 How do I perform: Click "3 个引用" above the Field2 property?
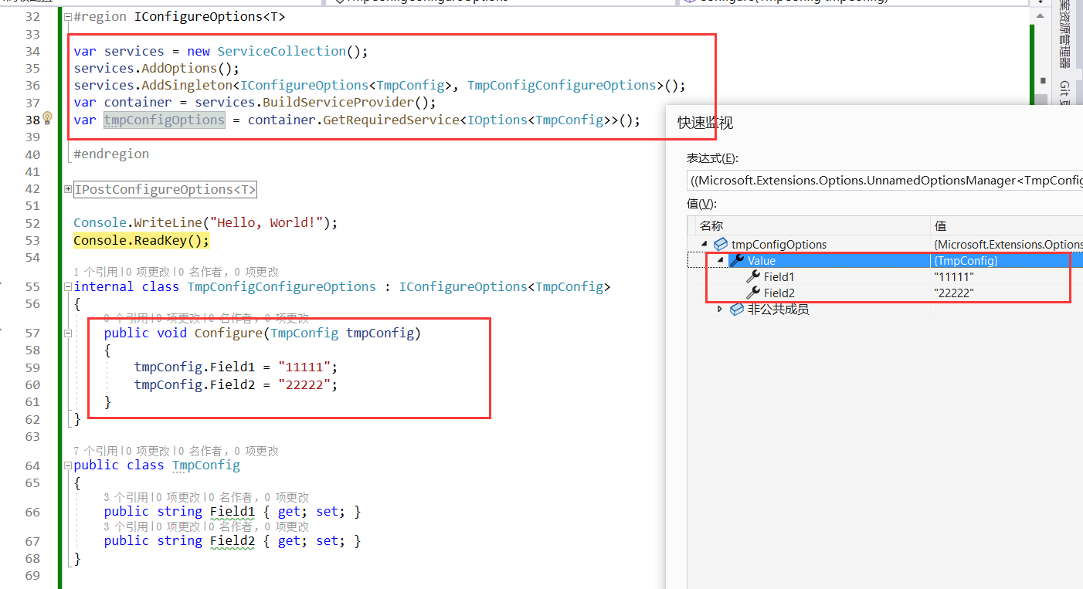[126, 526]
